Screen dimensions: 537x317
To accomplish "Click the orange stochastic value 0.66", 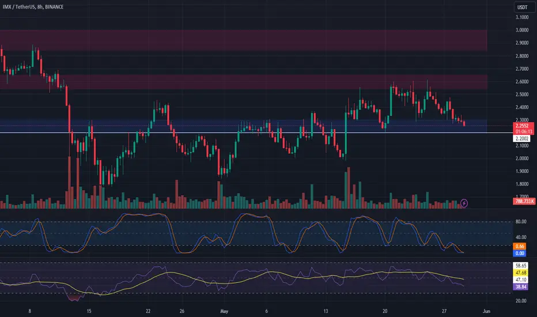I will pyautogui.click(x=519, y=247).
